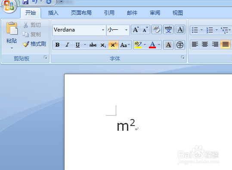Toggle character shading A icon

coord(168,45)
